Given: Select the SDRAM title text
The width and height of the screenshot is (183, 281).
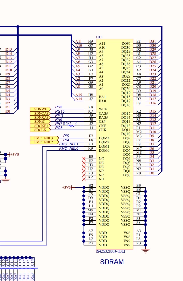Looking at the screenshot, I should [x=112, y=262].
